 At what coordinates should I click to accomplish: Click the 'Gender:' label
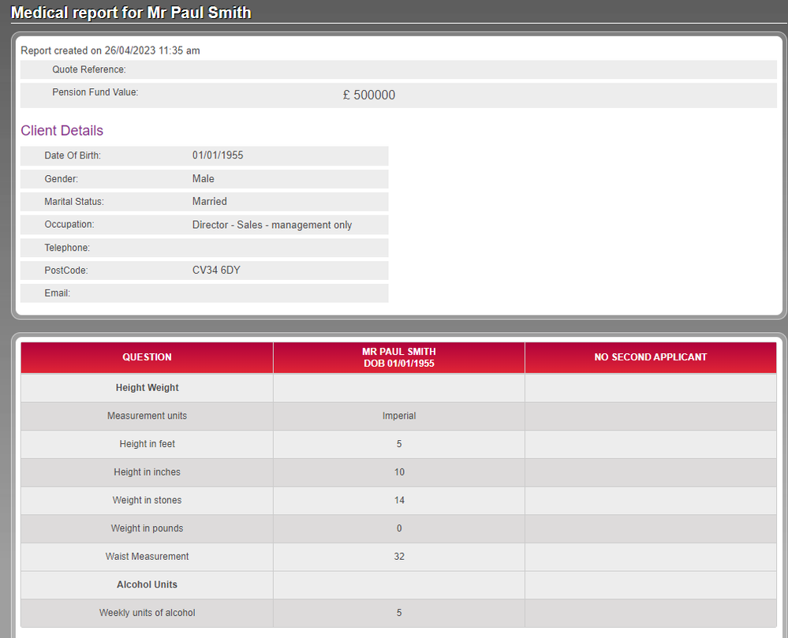pyautogui.click(x=61, y=179)
